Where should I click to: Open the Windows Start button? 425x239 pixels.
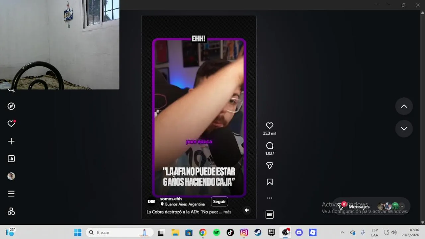point(78,232)
